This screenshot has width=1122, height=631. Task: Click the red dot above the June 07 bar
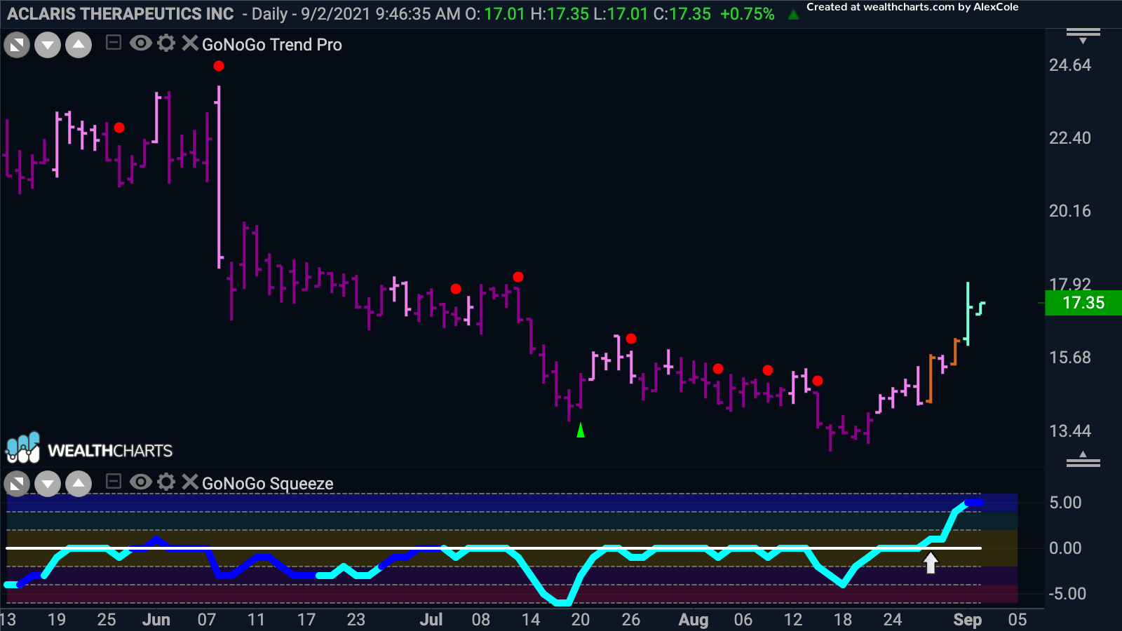coord(219,66)
